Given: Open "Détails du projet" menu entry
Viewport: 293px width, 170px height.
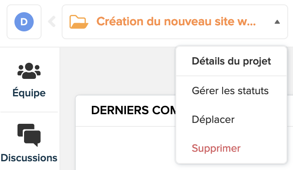Looking at the screenshot, I should (231, 61).
